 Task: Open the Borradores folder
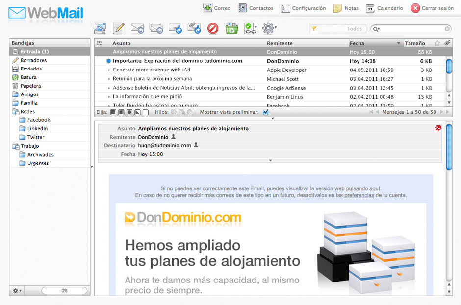point(50,60)
